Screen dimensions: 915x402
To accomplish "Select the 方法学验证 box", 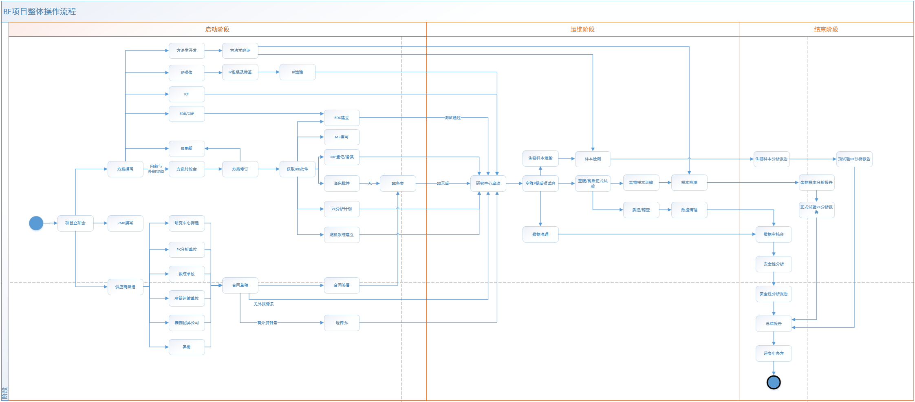I will (x=240, y=51).
